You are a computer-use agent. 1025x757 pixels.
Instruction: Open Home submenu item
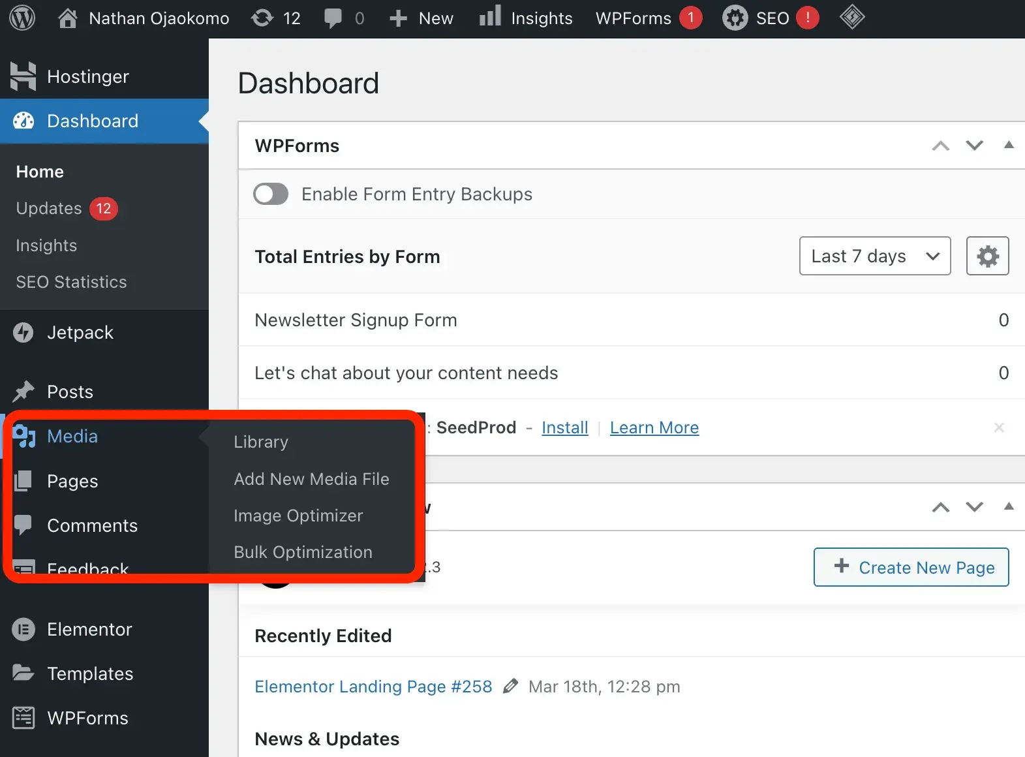pos(40,172)
